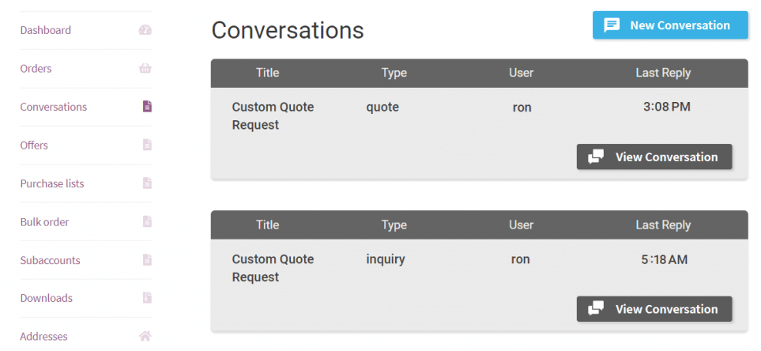Open the Offers sidebar link

pos(34,145)
